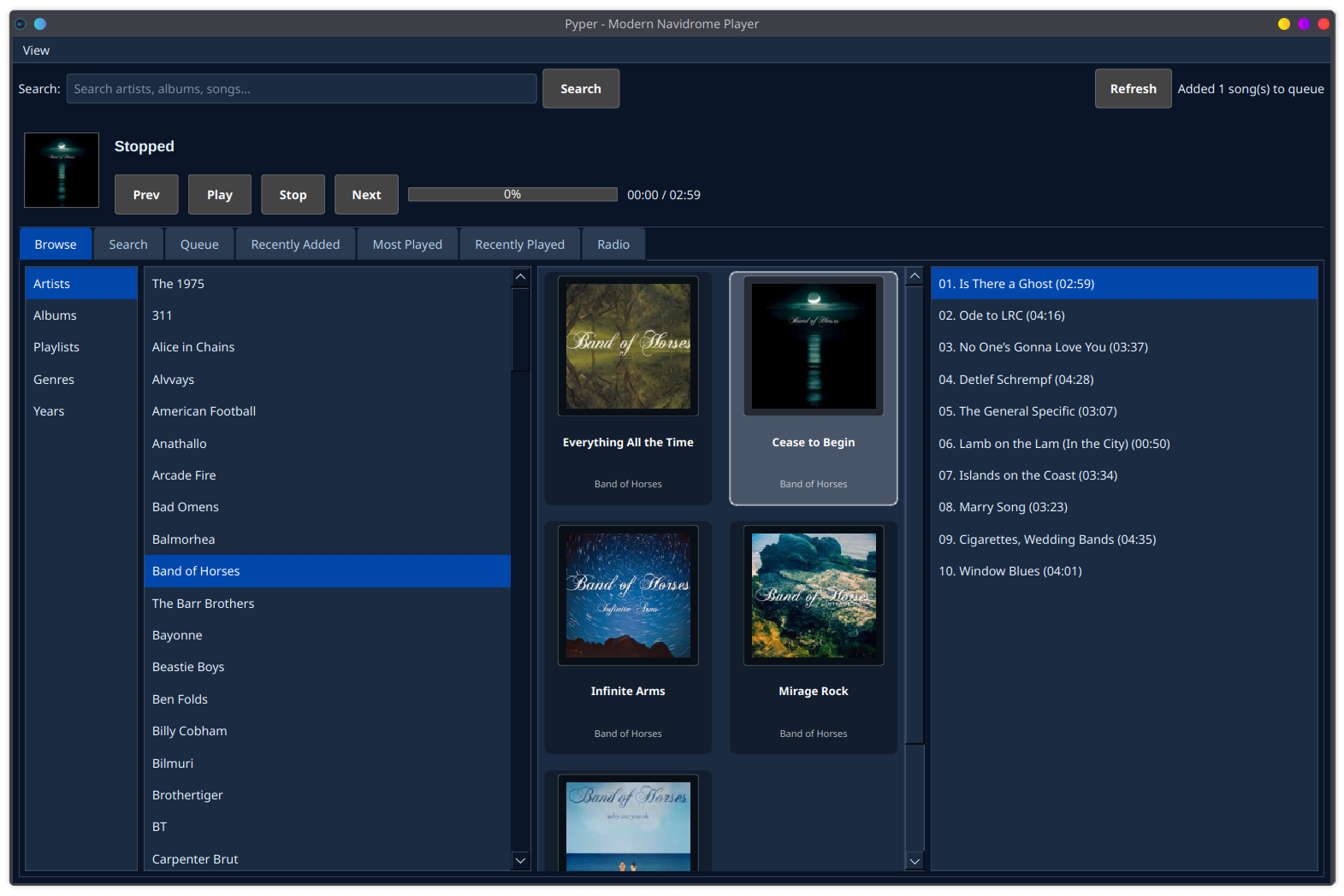Click the Refresh button
Viewport: 1344px width, 896px height.
[x=1133, y=89]
